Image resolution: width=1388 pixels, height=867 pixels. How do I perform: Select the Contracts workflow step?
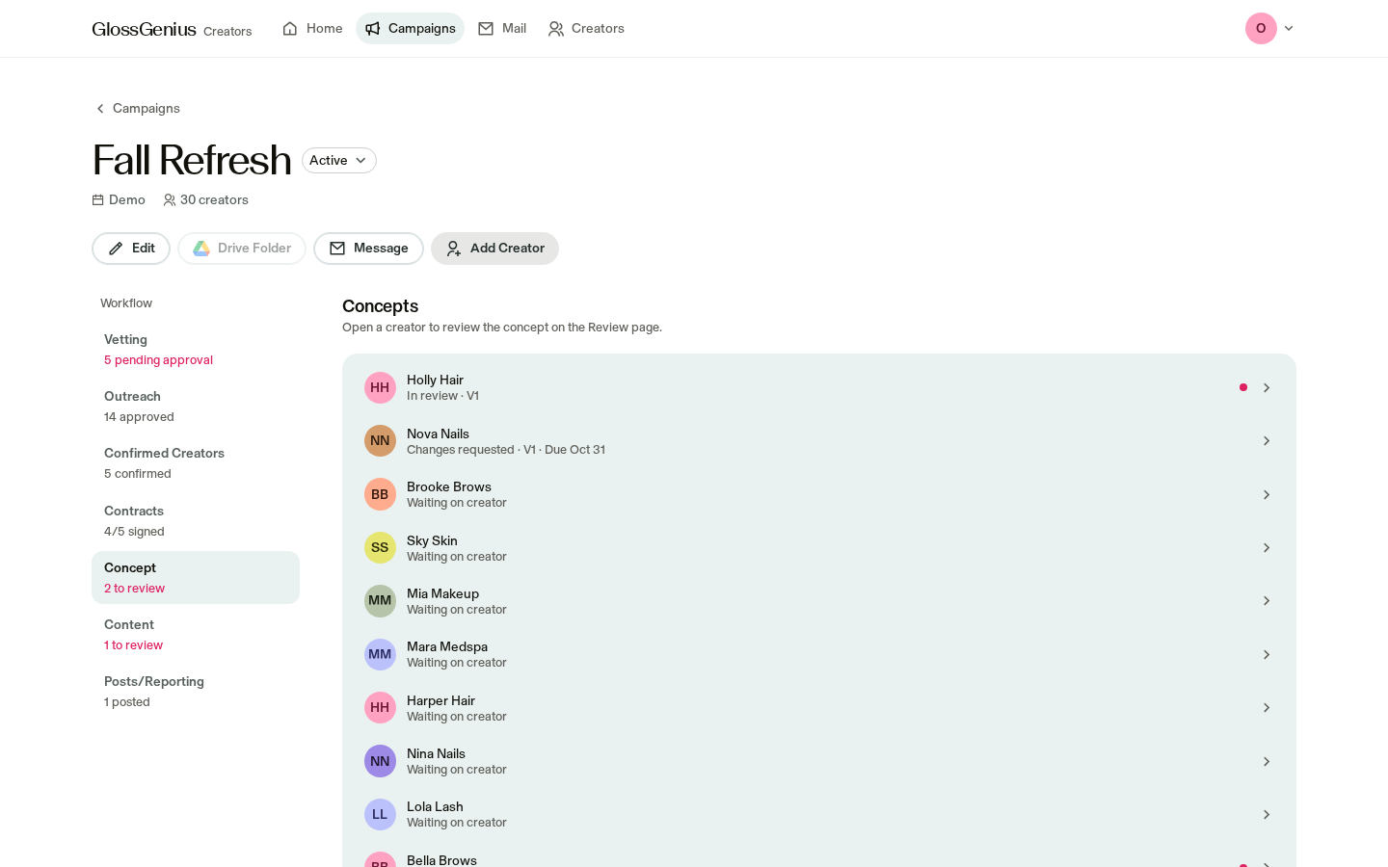coord(196,521)
